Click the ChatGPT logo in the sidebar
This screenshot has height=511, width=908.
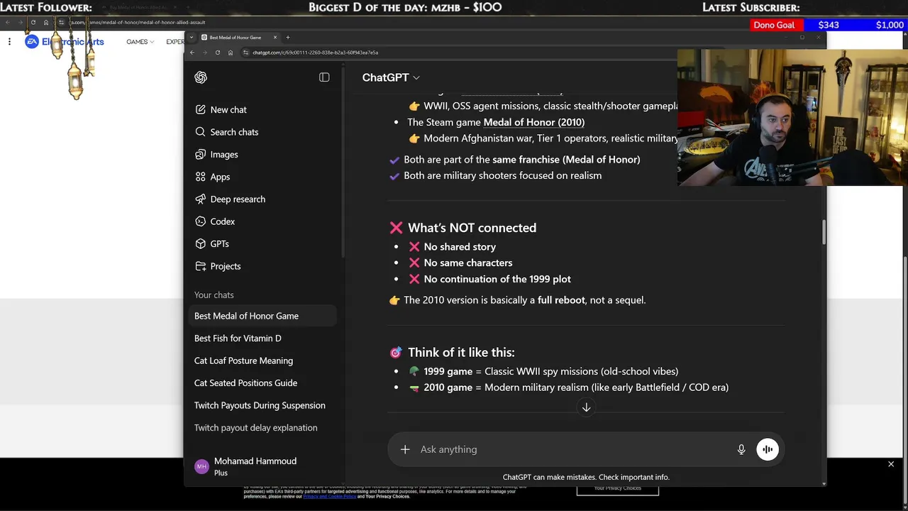pos(201,77)
